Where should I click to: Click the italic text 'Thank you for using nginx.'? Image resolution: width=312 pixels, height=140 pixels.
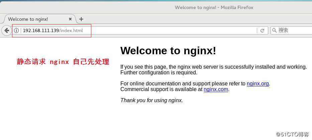[151, 100]
